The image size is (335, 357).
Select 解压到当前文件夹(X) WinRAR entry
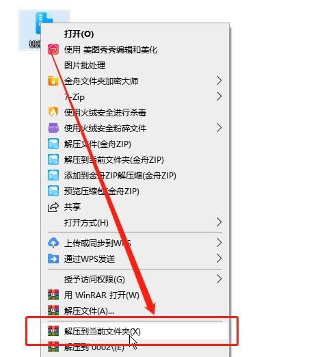click(x=135, y=331)
